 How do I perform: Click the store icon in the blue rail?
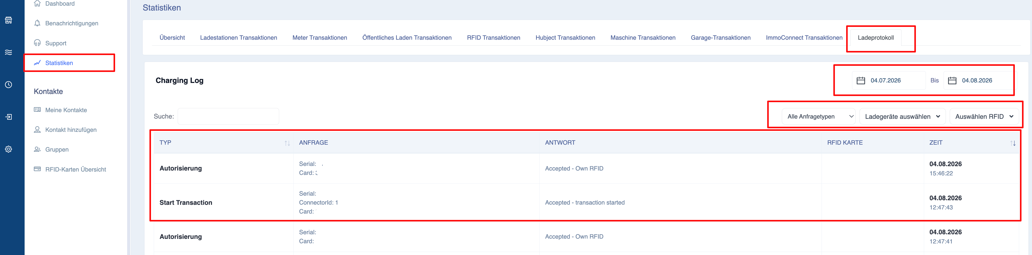point(8,20)
